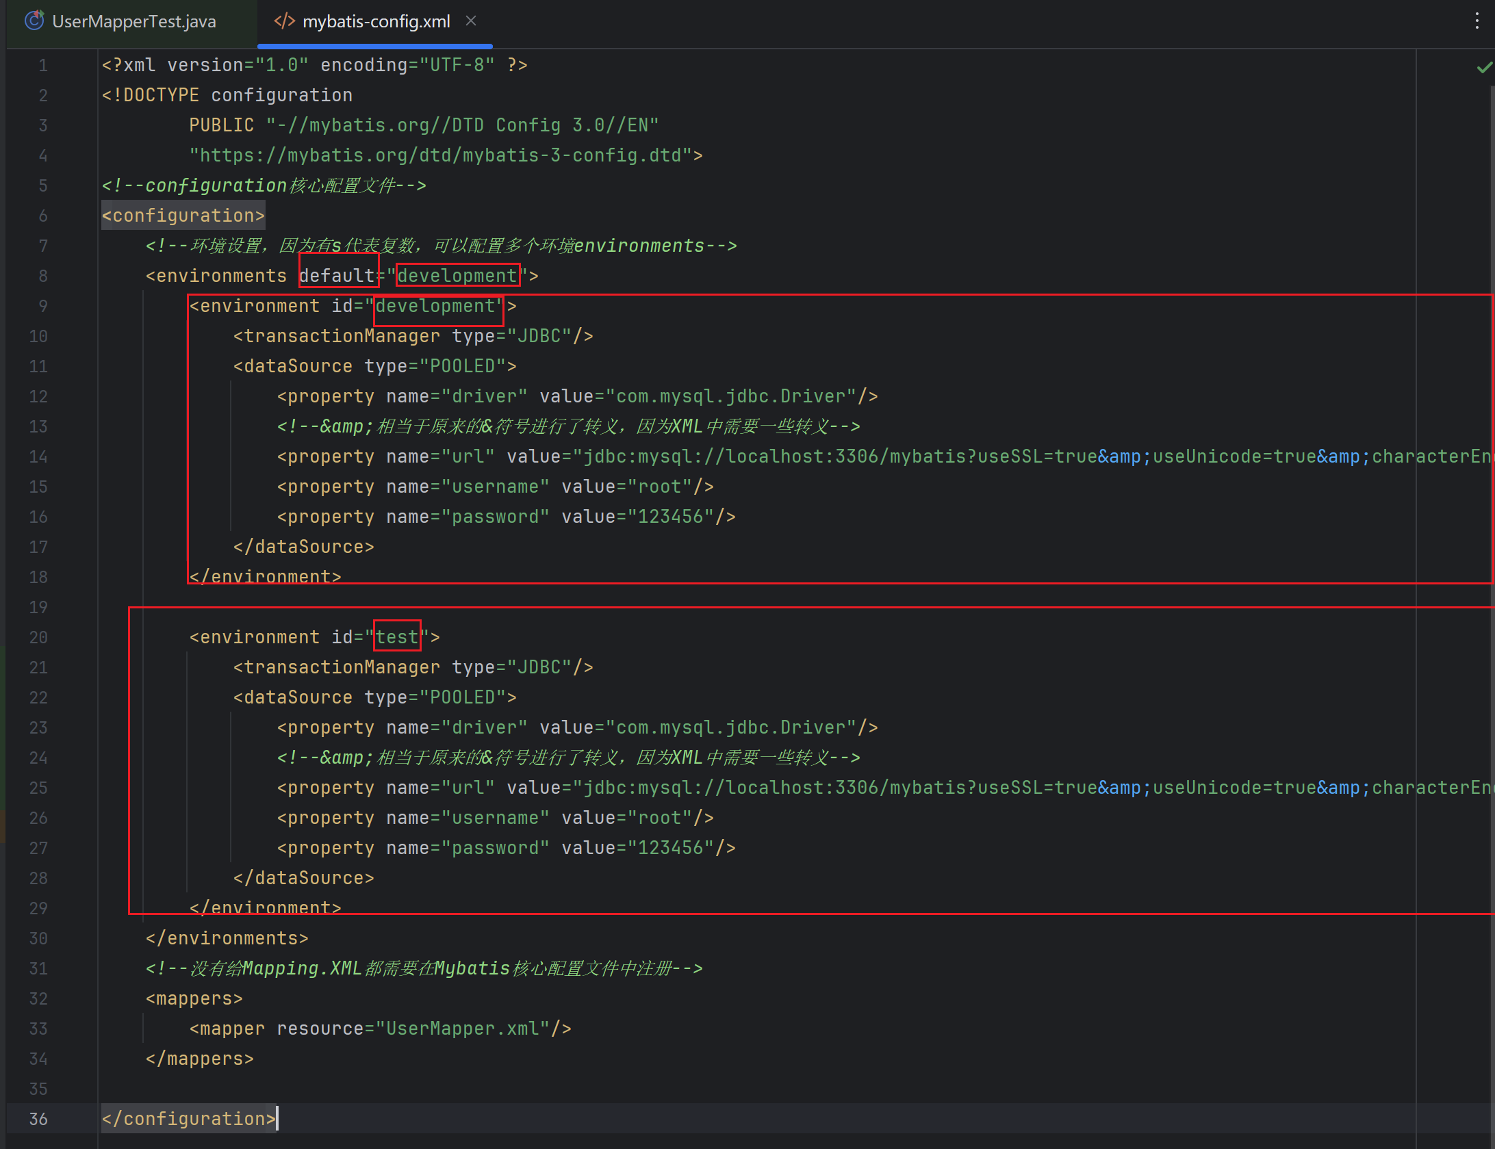Viewport: 1495px width, 1149px height.
Task: Click the default attribute in environments tag
Action: tap(337, 276)
